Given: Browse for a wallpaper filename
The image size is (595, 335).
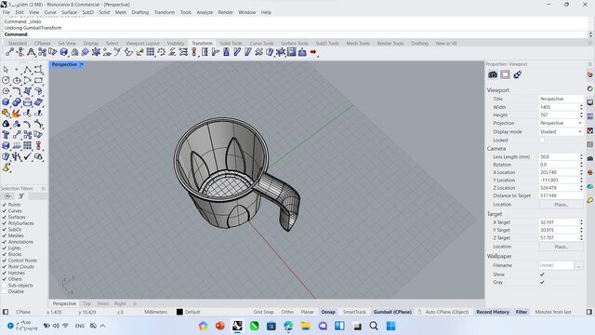Looking at the screenshot, I should pyautogui.click(x=578, y=265).
